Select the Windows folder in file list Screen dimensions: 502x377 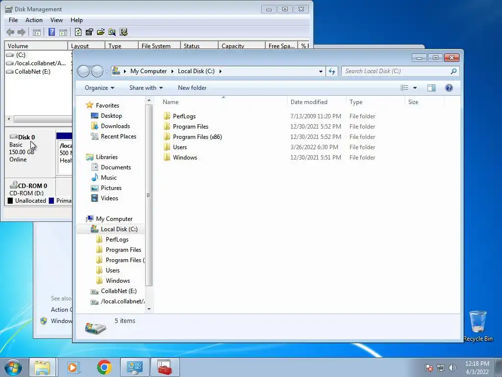[x=185, y=158]
